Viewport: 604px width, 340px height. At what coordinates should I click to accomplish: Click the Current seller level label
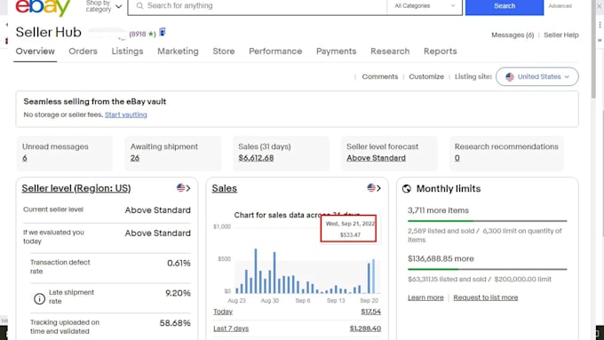pos(53,210)
